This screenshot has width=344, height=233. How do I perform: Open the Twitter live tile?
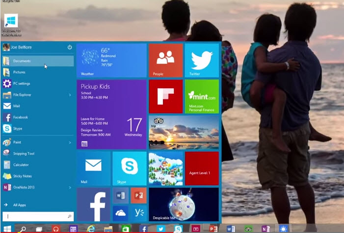pos(202,60)
